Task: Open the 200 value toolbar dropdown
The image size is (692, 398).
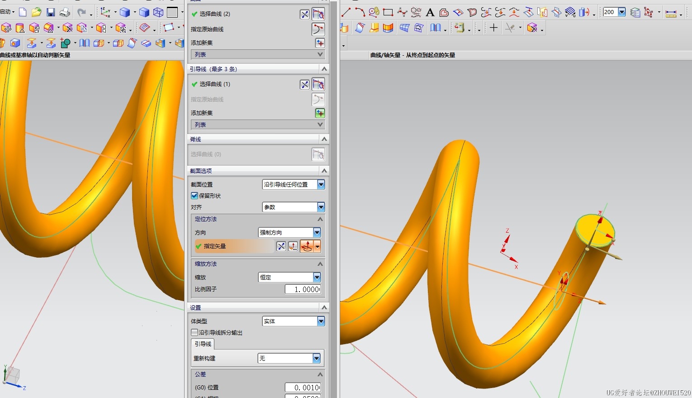Action: (622, 12)
